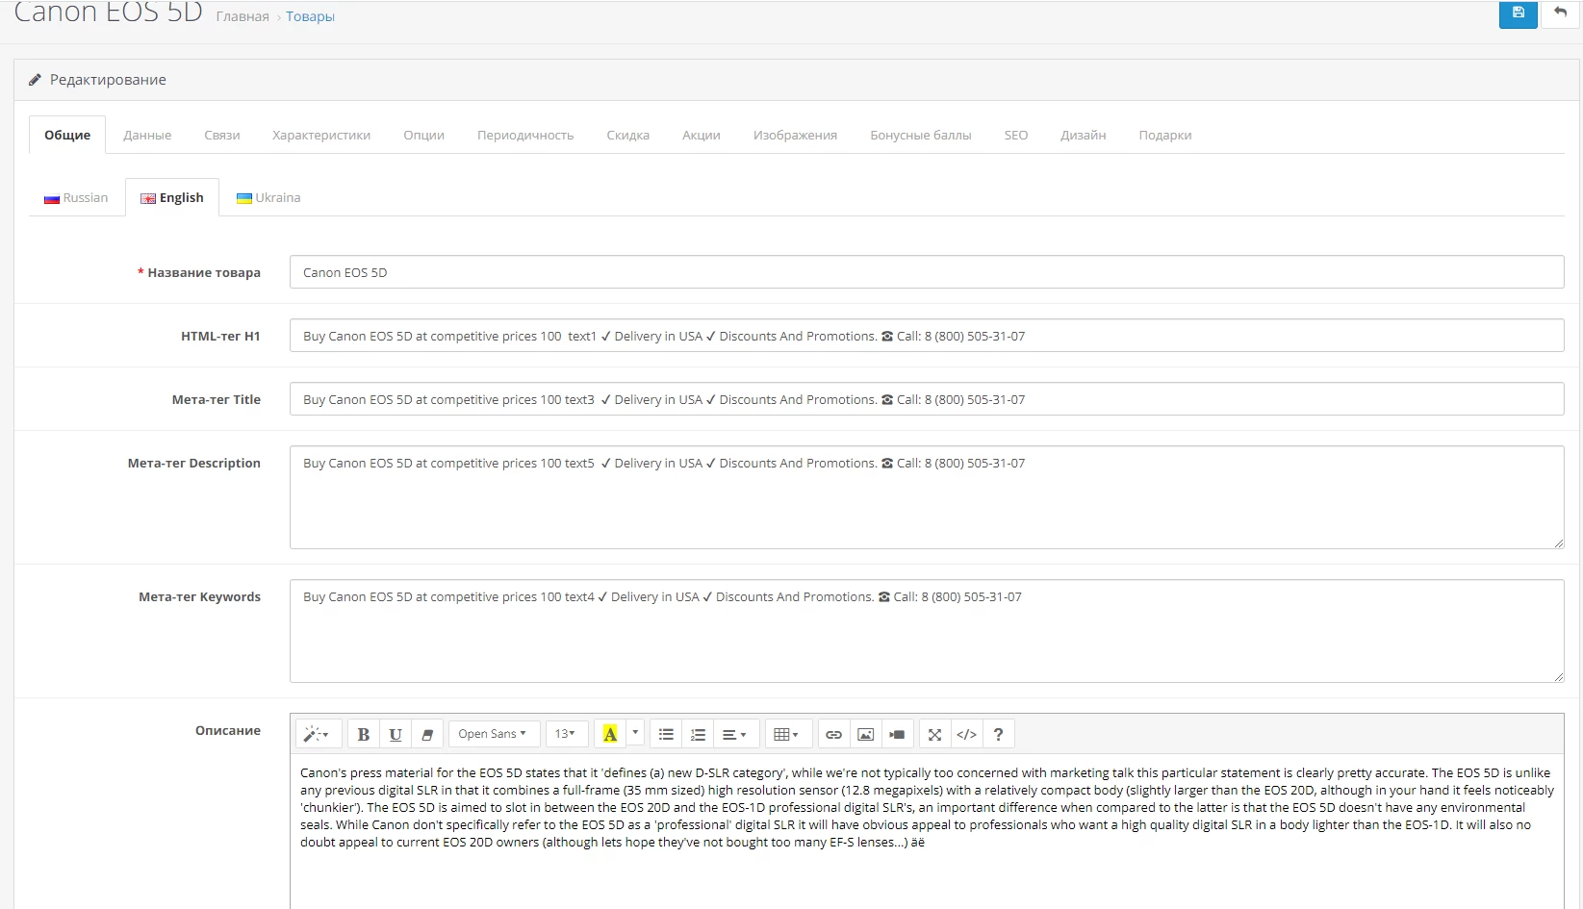Switch to code view in editor
This screenshot has width=1583, height=909.
tap(967, 734)
